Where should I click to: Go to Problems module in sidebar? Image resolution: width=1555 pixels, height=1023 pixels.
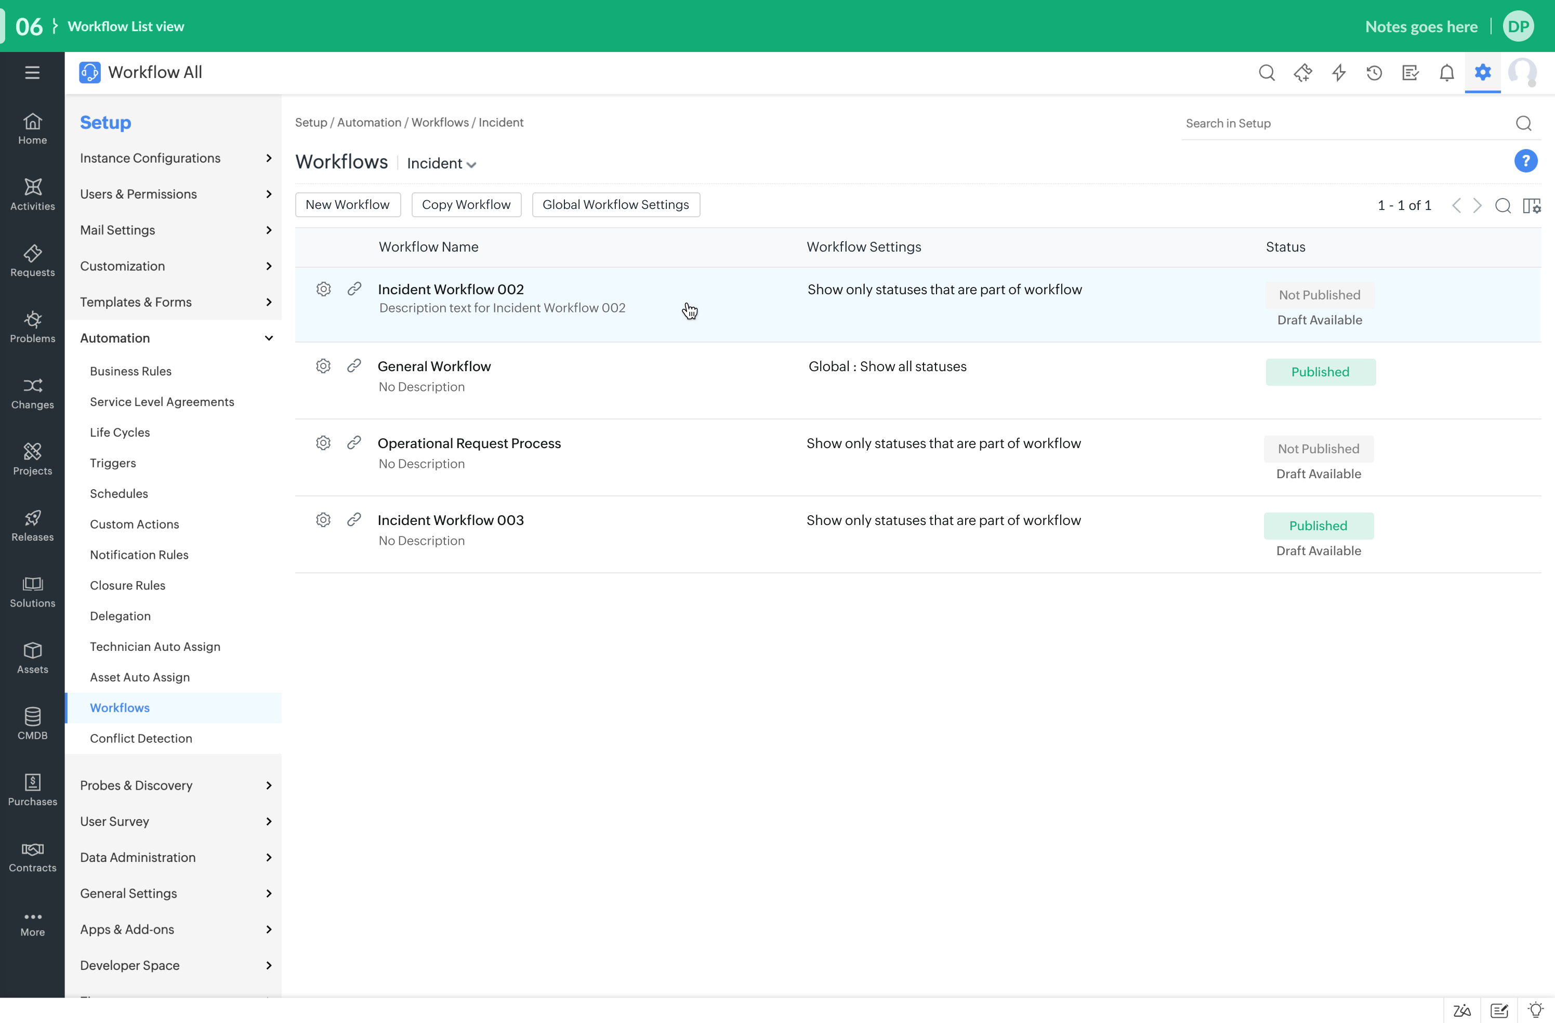click(33, 327)
